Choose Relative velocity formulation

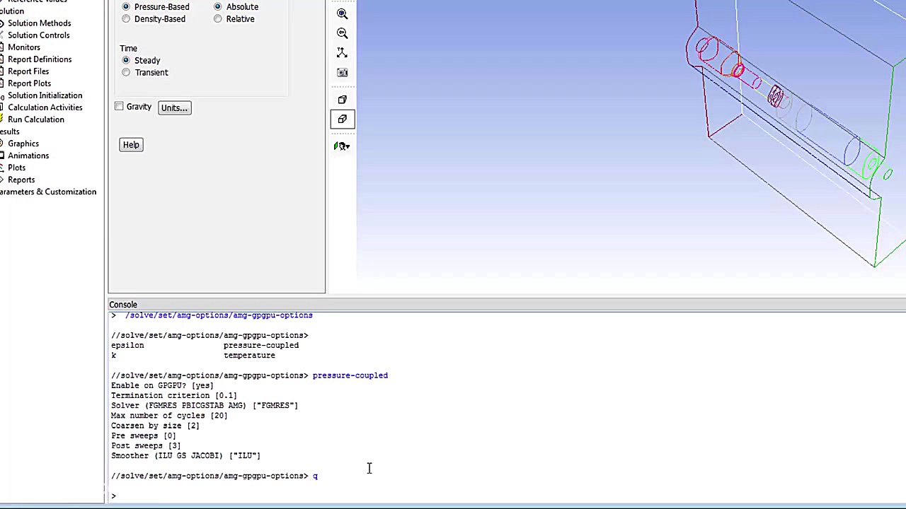coord(217,19)
